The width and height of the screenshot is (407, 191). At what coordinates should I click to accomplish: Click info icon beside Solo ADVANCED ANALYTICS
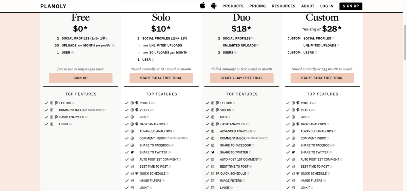pyautogui.click(x=174, y=131)
